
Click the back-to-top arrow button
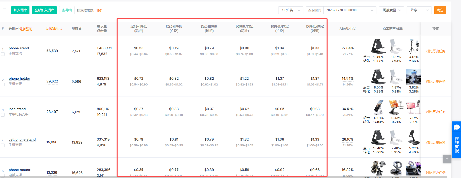[x=447, y=159]
